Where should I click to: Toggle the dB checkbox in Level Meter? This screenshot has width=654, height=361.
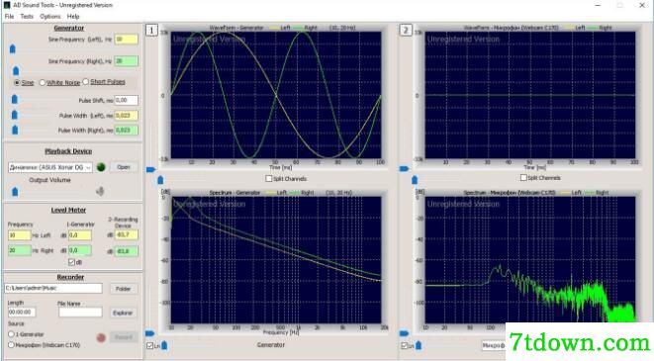[x=71, y=262]
